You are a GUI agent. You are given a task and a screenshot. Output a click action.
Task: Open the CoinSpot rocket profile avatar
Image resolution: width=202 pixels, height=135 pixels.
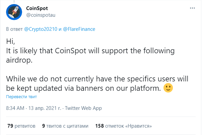[x=14, y=12]
